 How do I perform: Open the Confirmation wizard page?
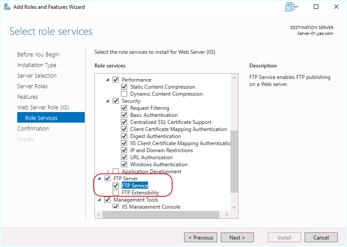click(33, 129)
